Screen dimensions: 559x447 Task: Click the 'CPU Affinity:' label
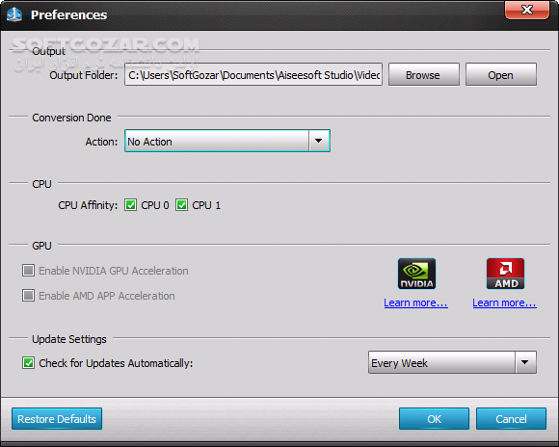(x=88, y=205)
